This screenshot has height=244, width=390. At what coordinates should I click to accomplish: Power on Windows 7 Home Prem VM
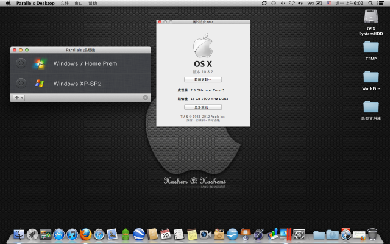tap(21, 63)
